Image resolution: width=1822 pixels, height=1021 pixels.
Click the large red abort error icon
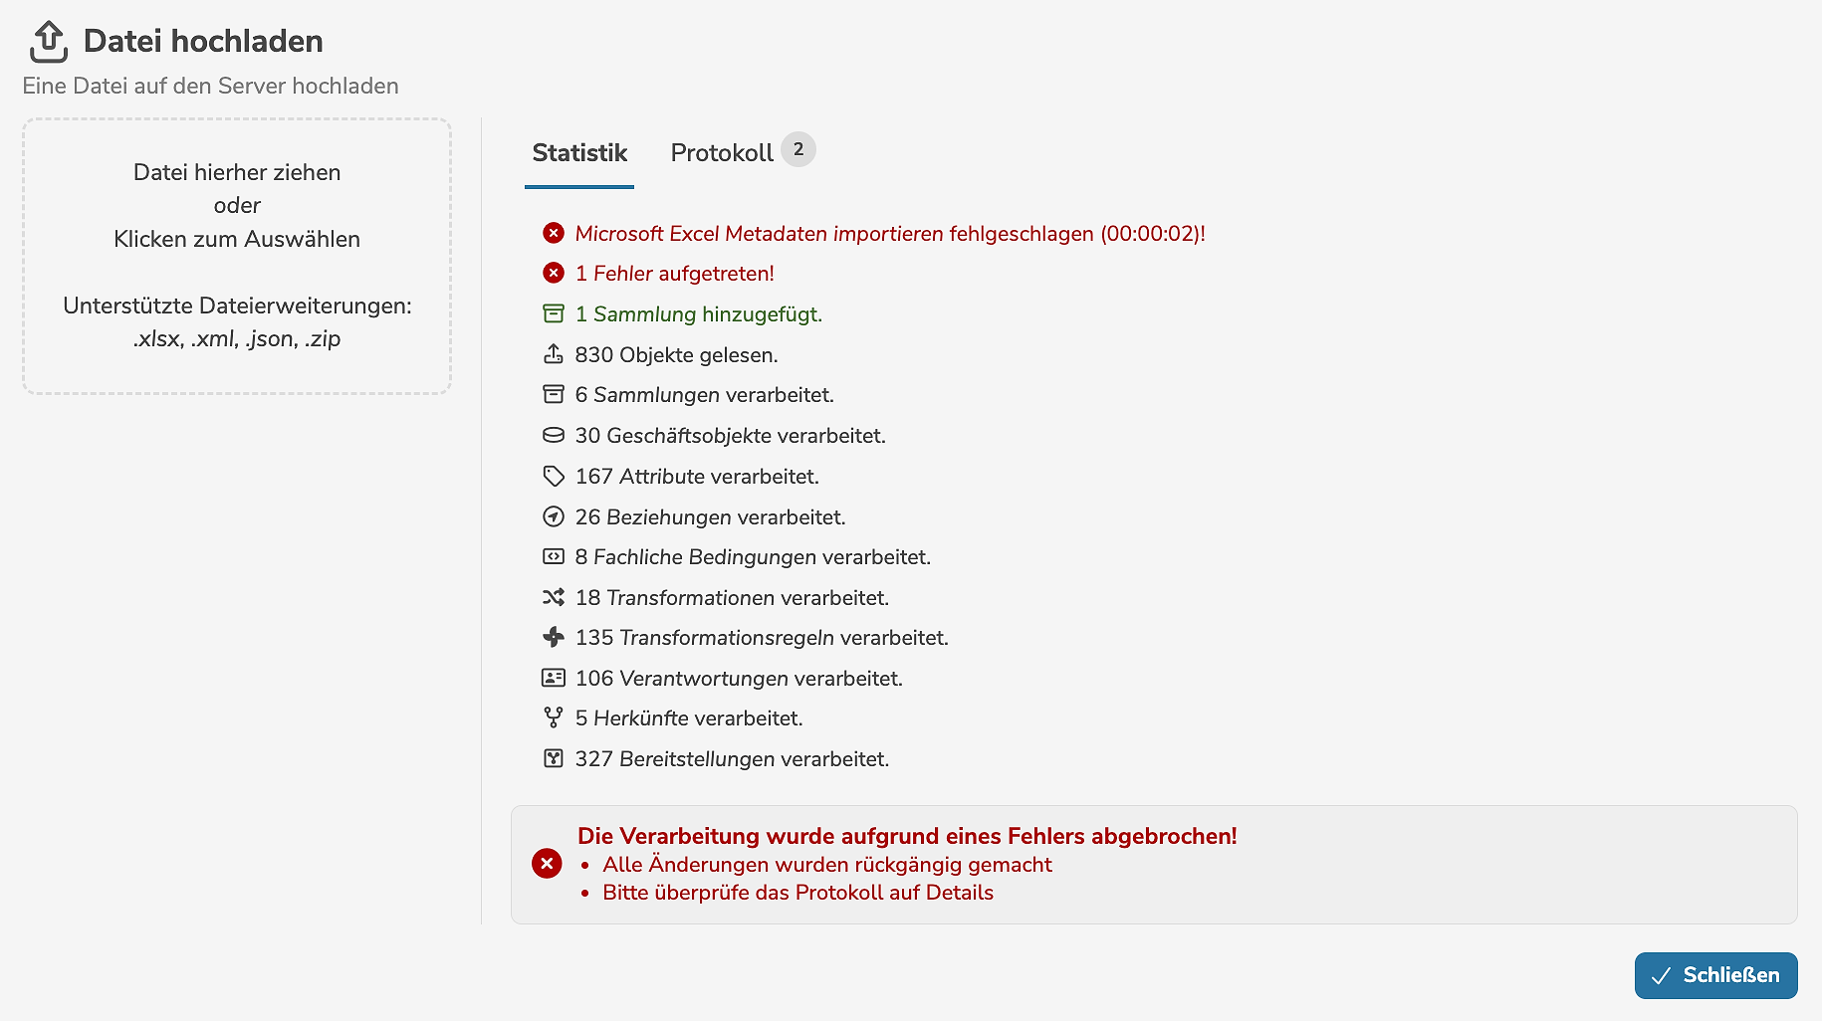click(547, 864)
